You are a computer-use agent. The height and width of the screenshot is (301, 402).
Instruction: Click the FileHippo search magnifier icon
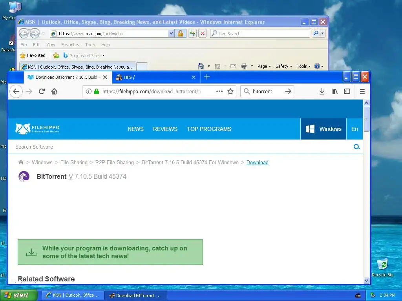click(356, 147)
